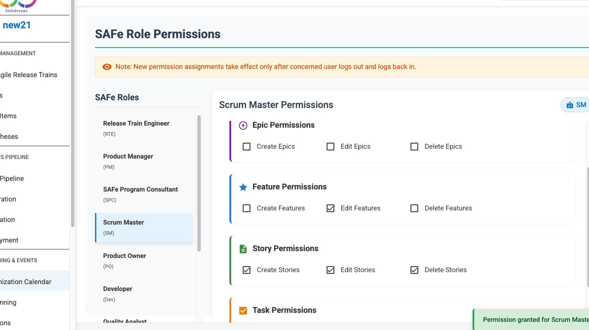
Task: Click the new21 link at top left
Action: [16, 25]
